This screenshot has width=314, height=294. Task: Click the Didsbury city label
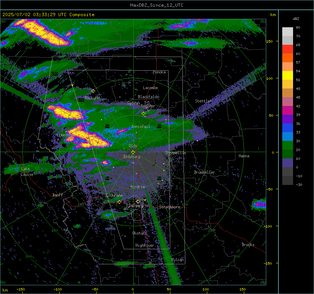tap(132, 157)
